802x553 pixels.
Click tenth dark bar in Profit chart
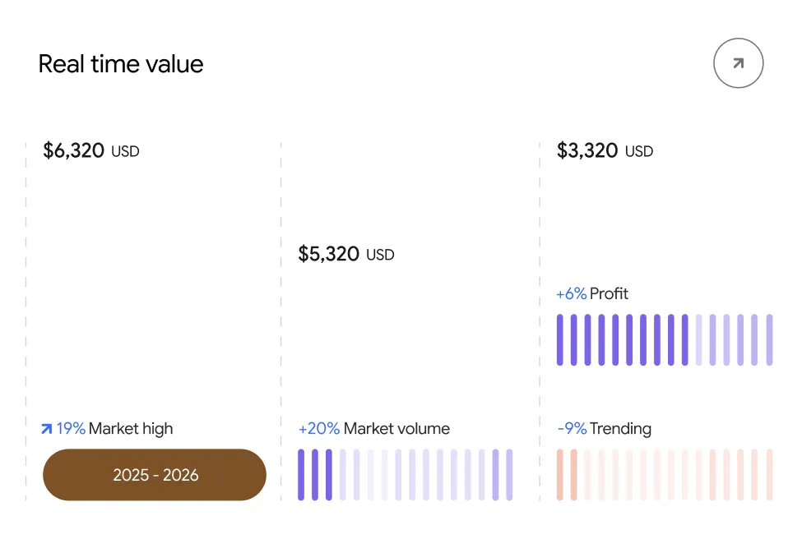[x=685, y=340]
